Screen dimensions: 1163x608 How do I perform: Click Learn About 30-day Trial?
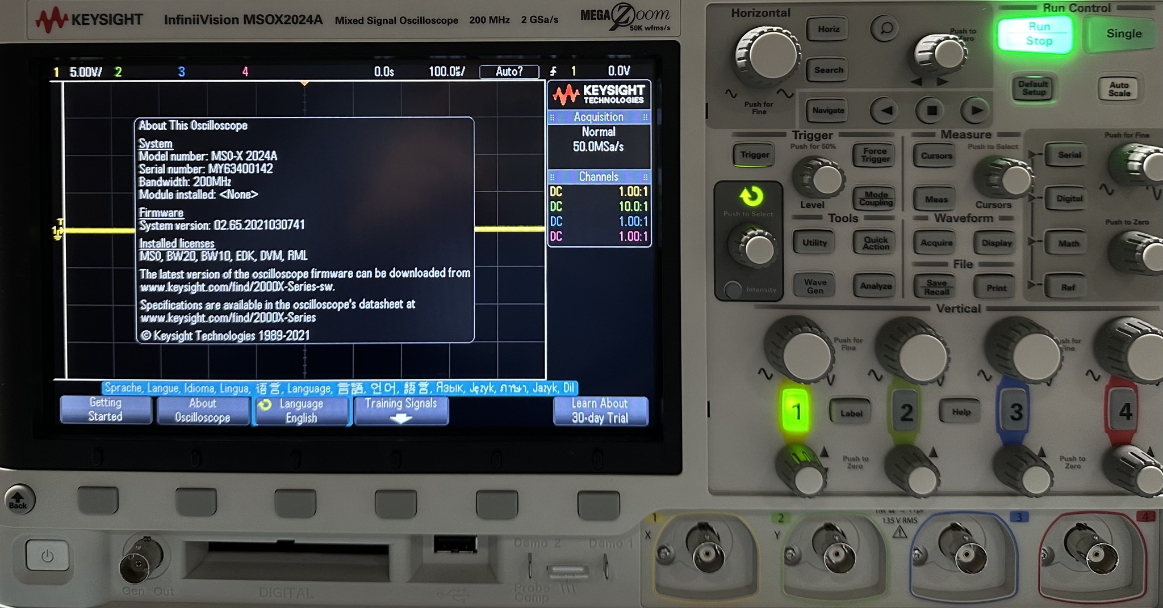pos(600,411)
